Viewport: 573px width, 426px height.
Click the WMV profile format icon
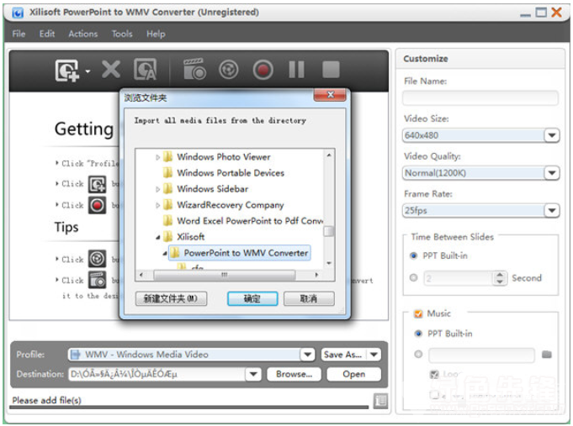75,355
